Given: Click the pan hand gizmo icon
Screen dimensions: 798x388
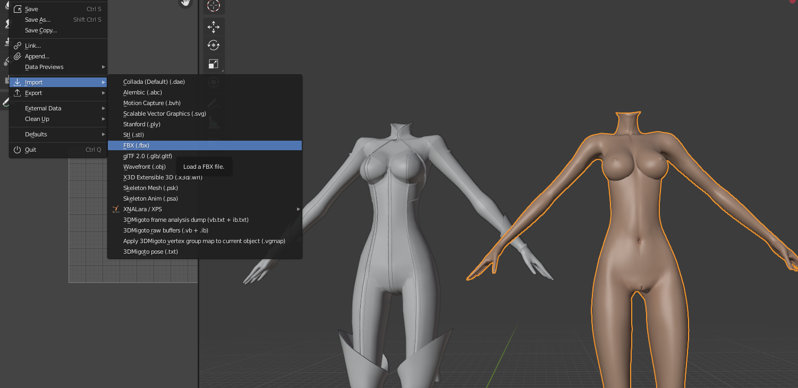Looking at the screenshot, I should 185,3.
